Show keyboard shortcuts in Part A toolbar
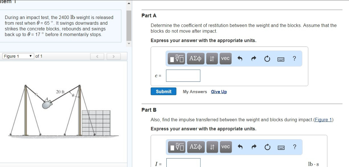Screen dimensions: 349x167 tap(281, 59)
